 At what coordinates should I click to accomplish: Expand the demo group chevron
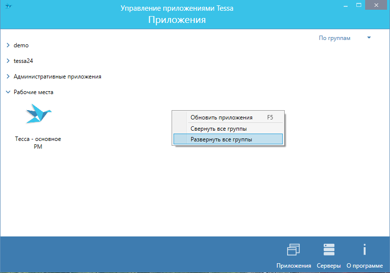[8, 45]
